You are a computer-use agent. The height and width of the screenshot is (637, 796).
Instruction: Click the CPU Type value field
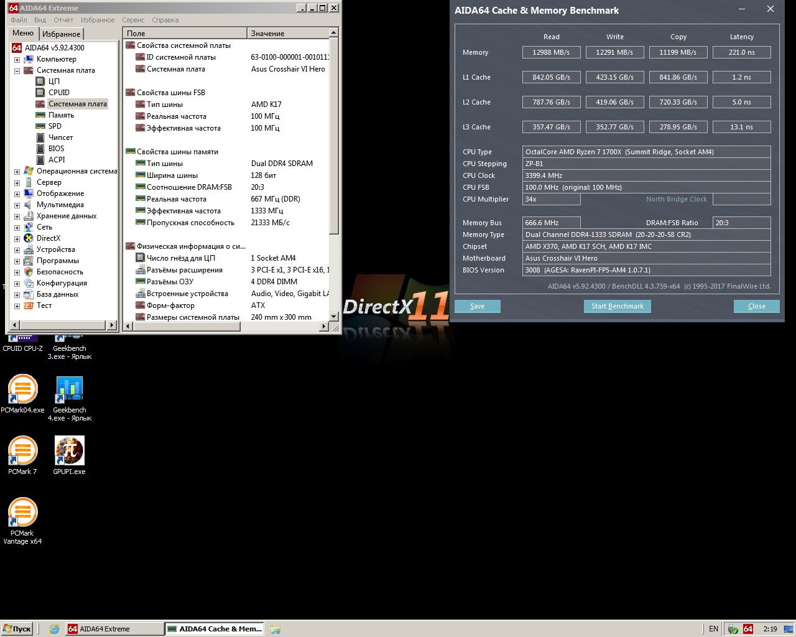(647, 152)
